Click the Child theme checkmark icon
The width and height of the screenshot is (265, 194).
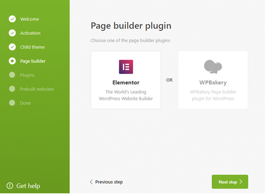[12, 47]
